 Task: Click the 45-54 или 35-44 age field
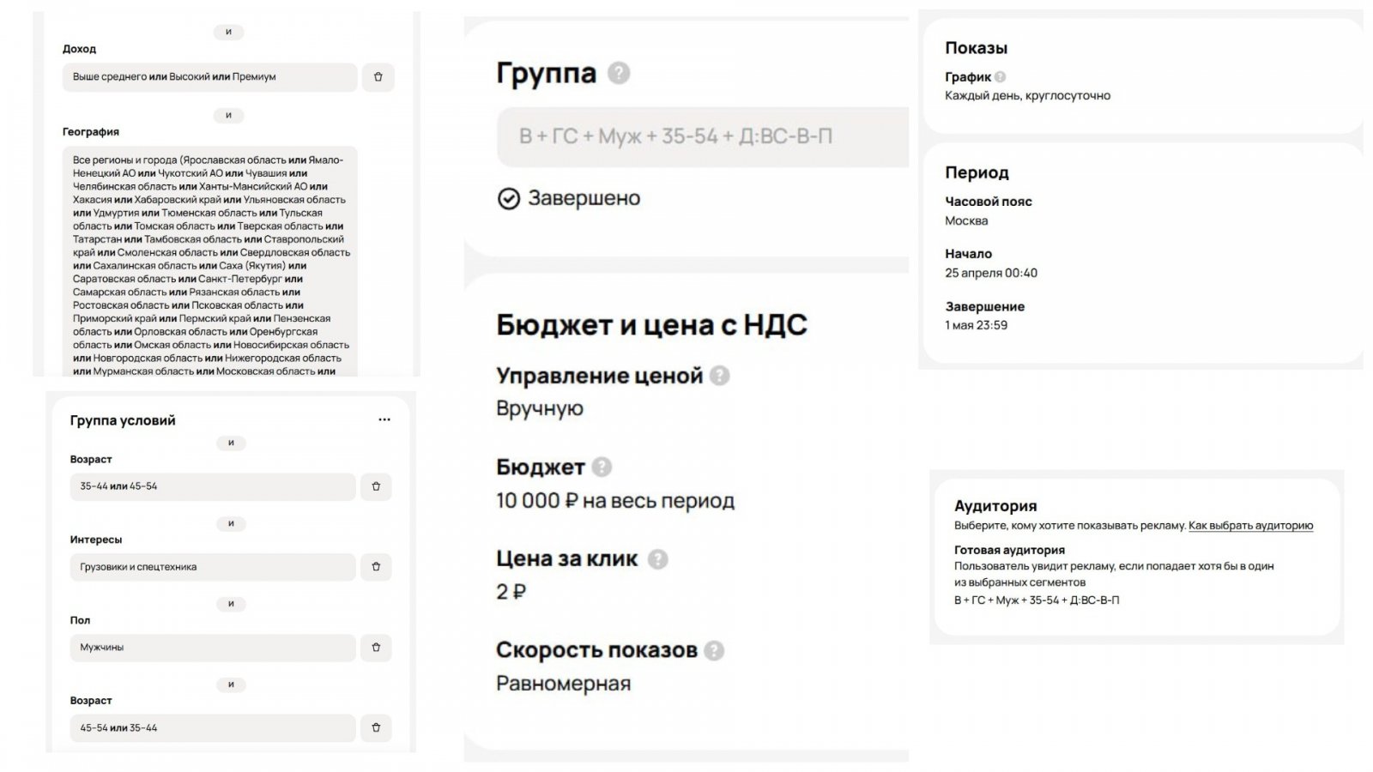(x=213, y=728)
